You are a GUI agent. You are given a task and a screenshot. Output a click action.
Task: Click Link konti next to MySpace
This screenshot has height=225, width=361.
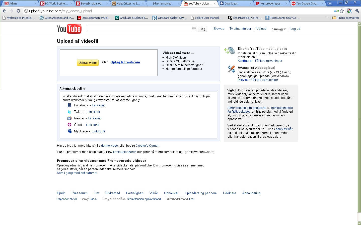(x=98, y=131)
